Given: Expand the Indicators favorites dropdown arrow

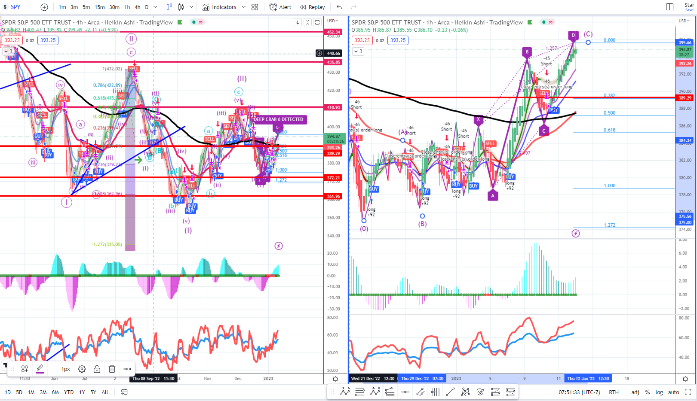Looking at the screenshot, I should (243, 7).
